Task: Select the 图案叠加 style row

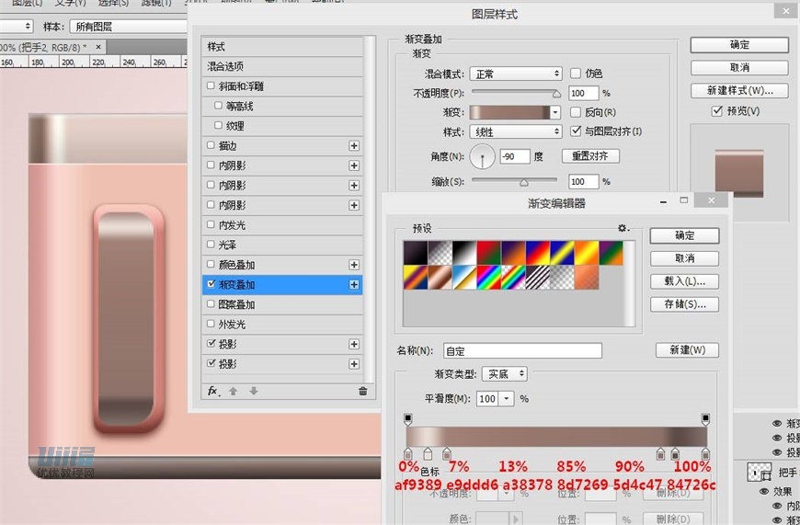Action: point(282,304)
